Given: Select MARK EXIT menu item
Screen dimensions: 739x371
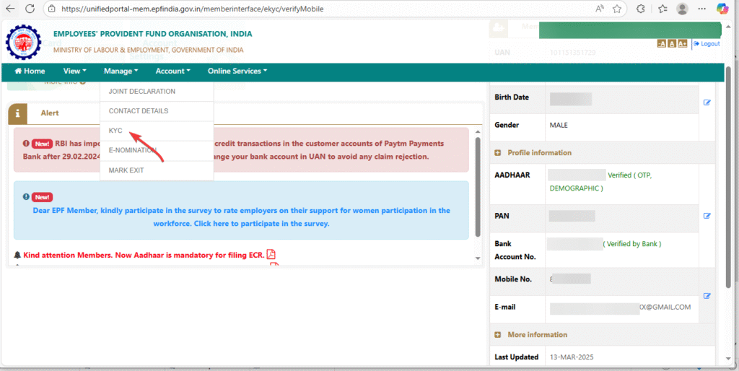Looking at the screenshot, I should [x=157, y=170].
